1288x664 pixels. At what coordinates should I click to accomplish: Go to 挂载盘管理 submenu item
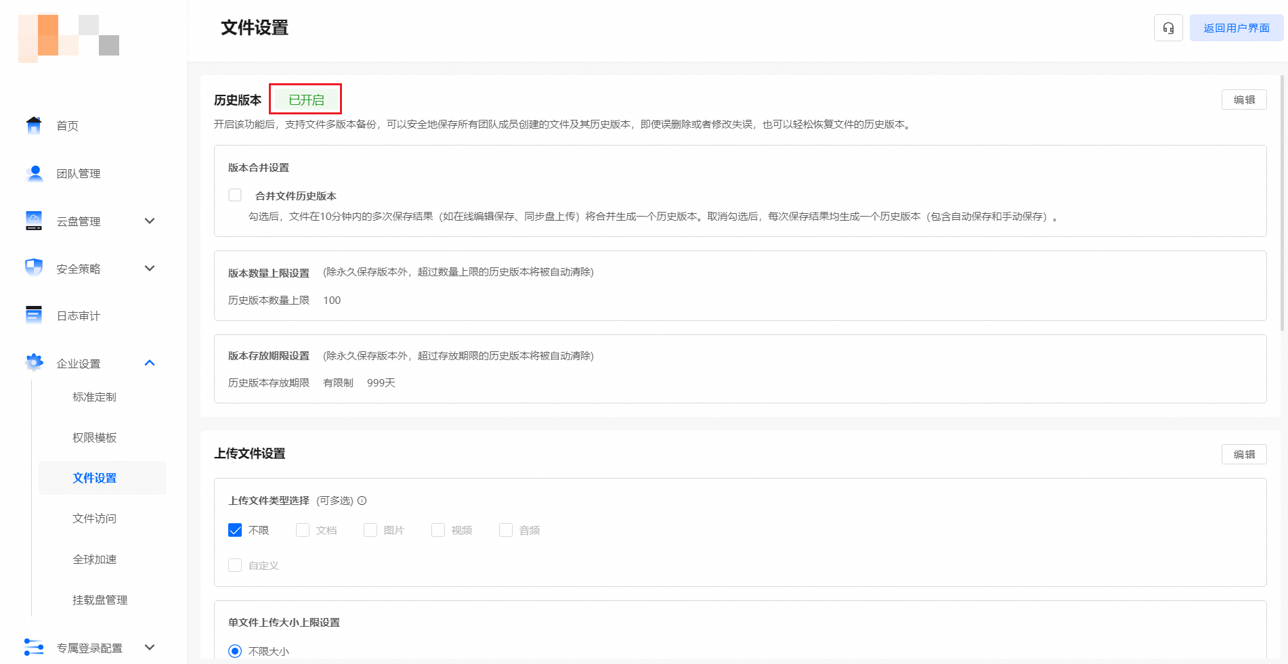(x=100, y=600)
